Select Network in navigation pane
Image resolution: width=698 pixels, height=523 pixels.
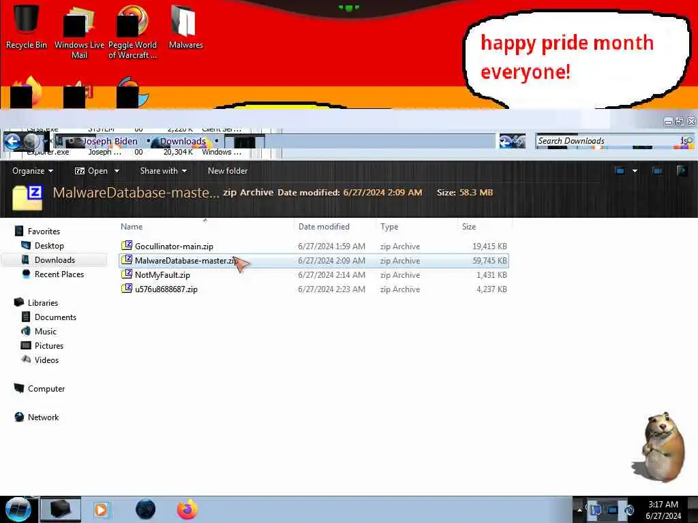click(x=43, y=417)
